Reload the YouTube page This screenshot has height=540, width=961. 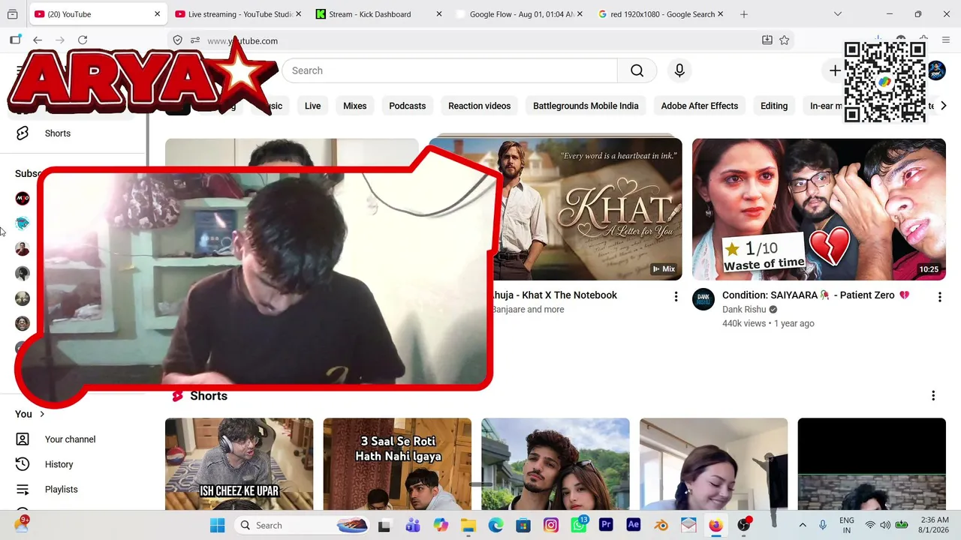(83, 40)
